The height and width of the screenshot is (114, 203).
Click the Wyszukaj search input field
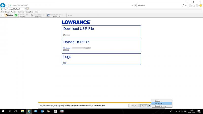[159, 5]
